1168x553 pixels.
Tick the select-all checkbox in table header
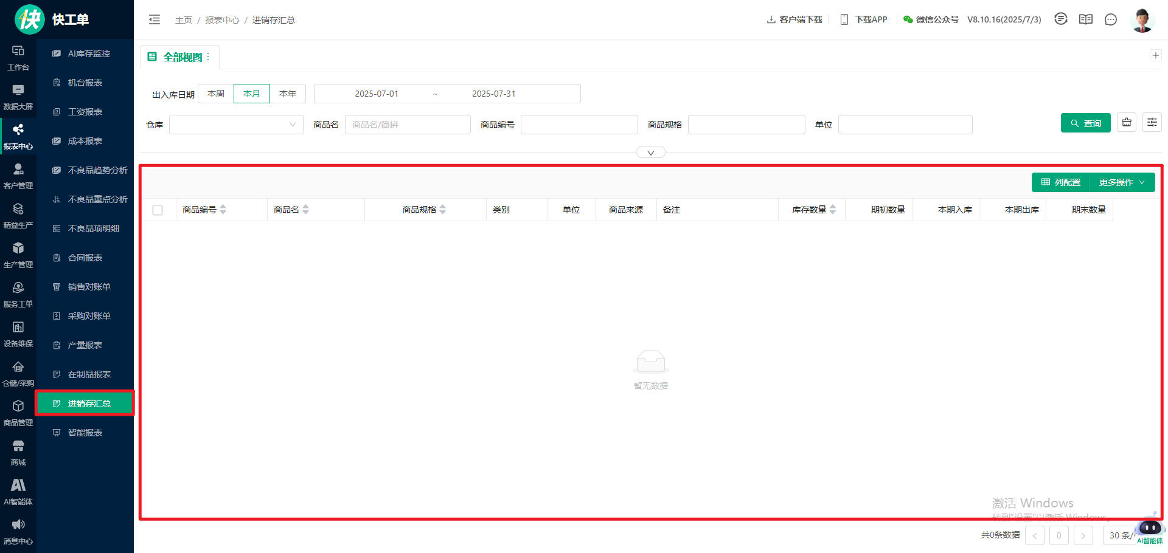[158, 210]
